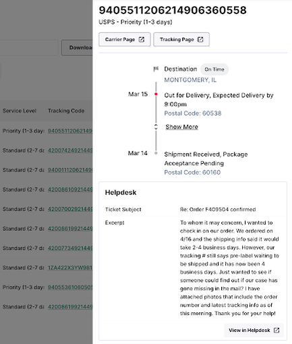
Task: Open the Carrier Page button
Action: click(125, 40)
